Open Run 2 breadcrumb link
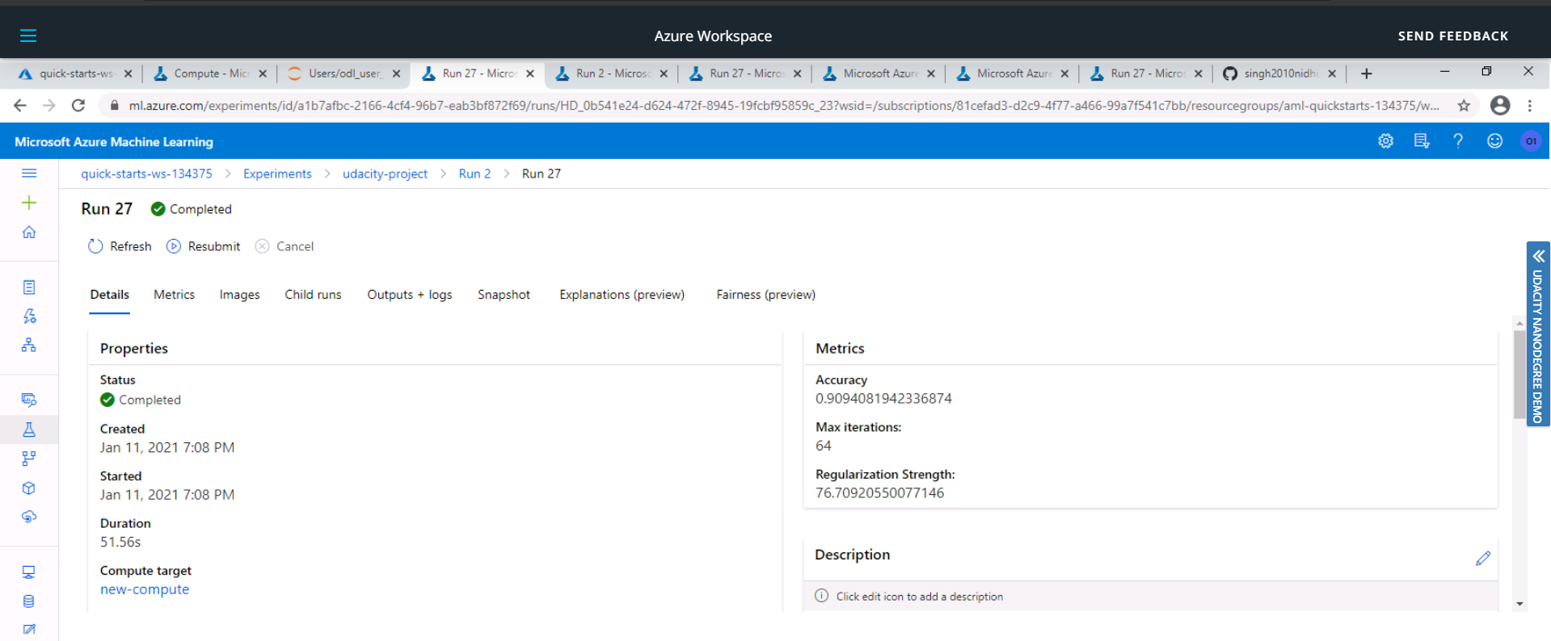 [x=474, y=174]
